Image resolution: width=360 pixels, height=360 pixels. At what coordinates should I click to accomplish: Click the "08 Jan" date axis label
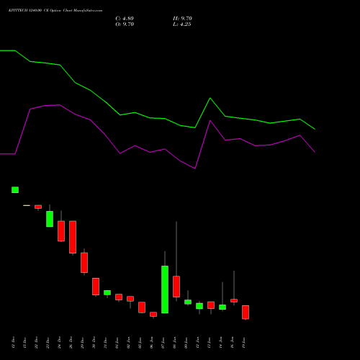point(175,343)
